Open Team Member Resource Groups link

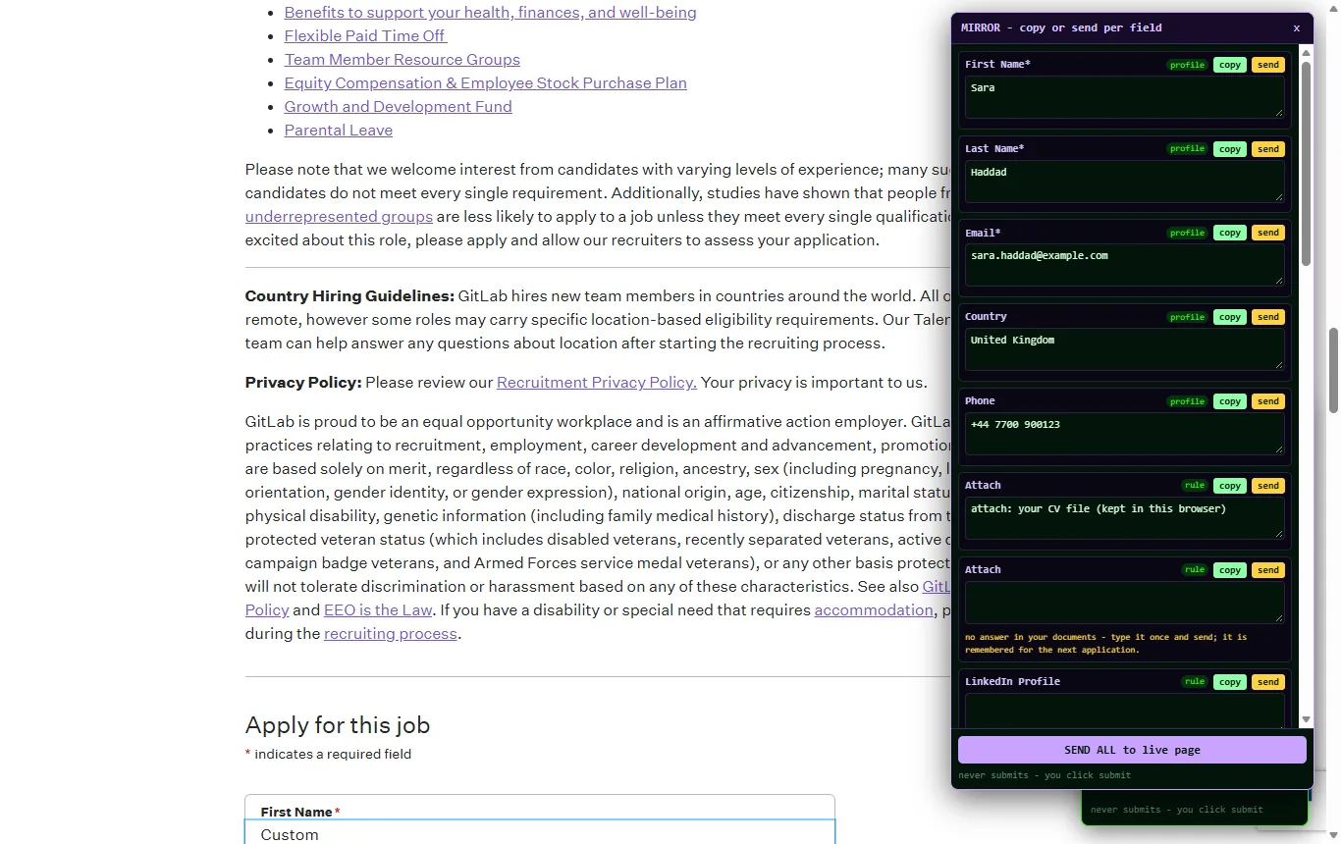point(402,60)
